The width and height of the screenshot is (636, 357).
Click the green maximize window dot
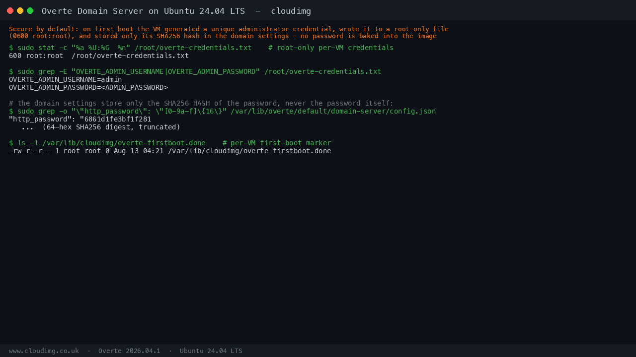click(30, 10)
